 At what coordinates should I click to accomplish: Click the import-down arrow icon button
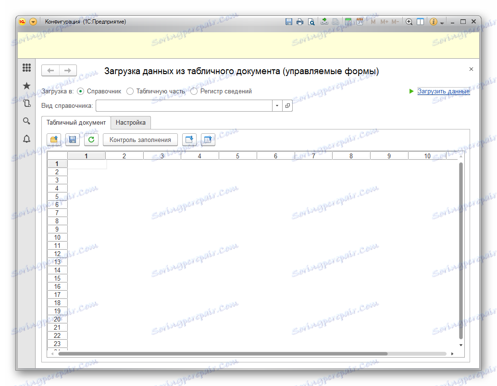click(x=189, y=140)
